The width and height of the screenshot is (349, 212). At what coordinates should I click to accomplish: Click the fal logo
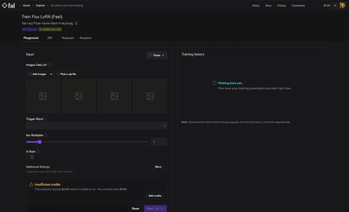pos(9,5)
